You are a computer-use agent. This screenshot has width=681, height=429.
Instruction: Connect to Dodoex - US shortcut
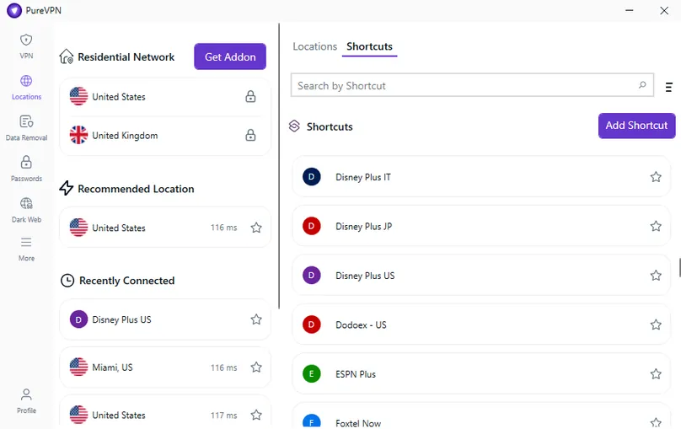[x=481, y=324]
